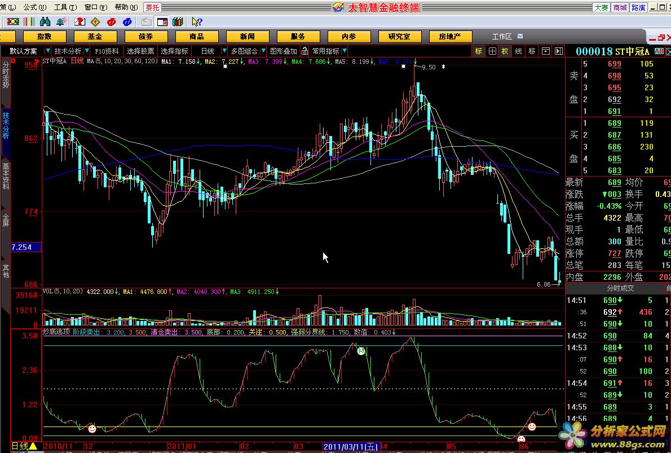The height and width of the screenshot is (453, 671).
Task: Expand the 默认方案 dropdown arrow
Action: tap(47, 51)
